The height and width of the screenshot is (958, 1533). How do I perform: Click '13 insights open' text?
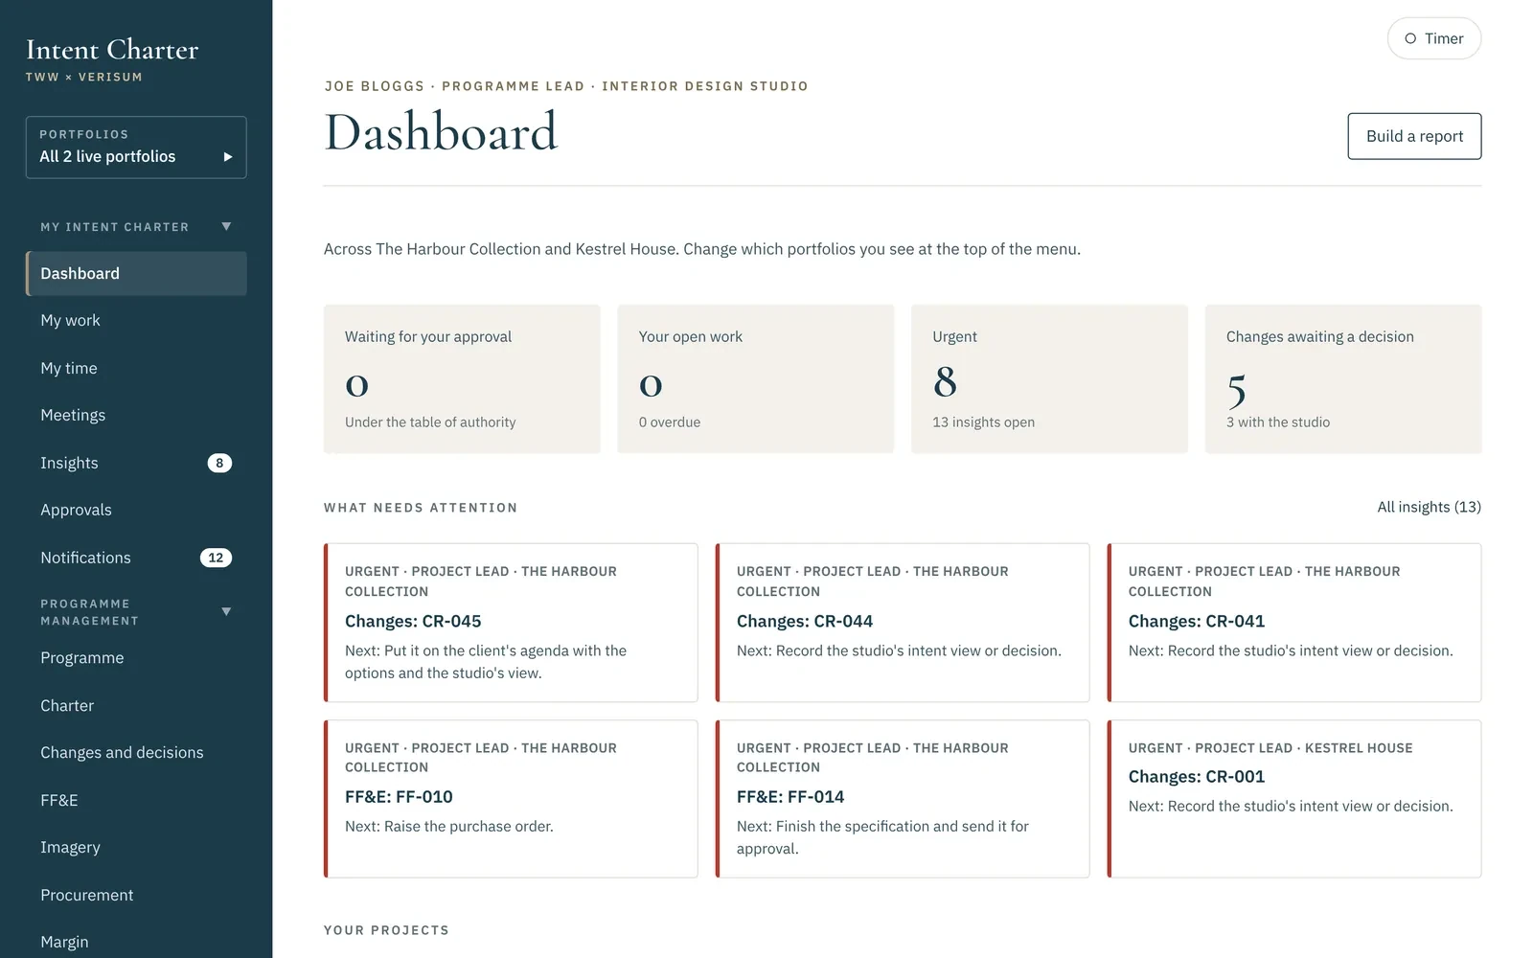tap(983, 422)
